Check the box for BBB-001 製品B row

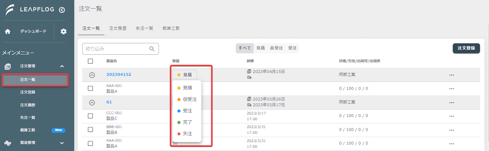click(x=90, y=130)
